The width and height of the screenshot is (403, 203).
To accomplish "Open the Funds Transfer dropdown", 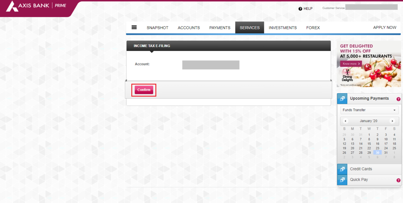I will (x=369, y=110).
